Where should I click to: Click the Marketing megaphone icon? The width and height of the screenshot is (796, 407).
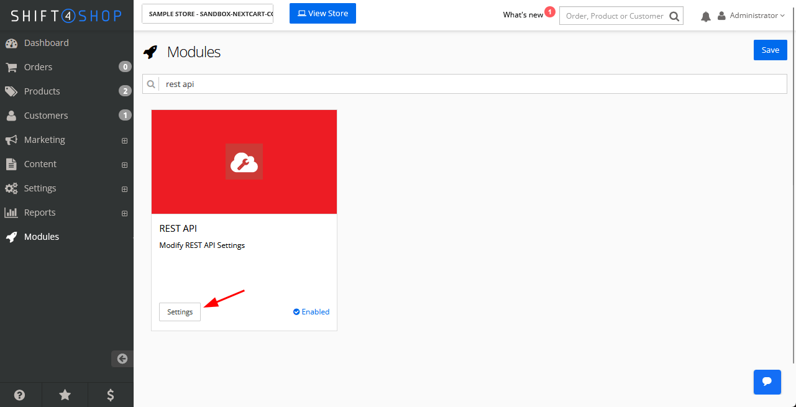coord(11,140)
